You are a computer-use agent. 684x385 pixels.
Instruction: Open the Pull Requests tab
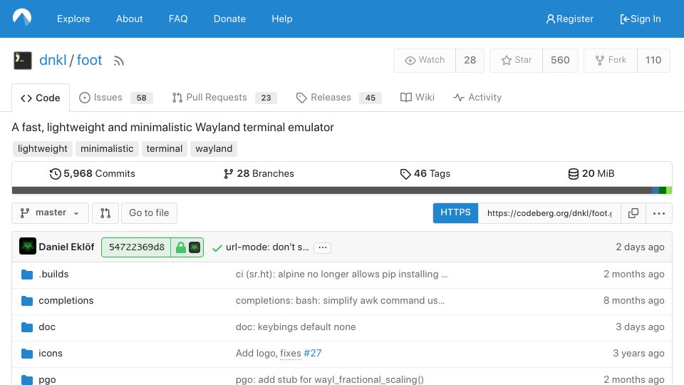point(224,98)
